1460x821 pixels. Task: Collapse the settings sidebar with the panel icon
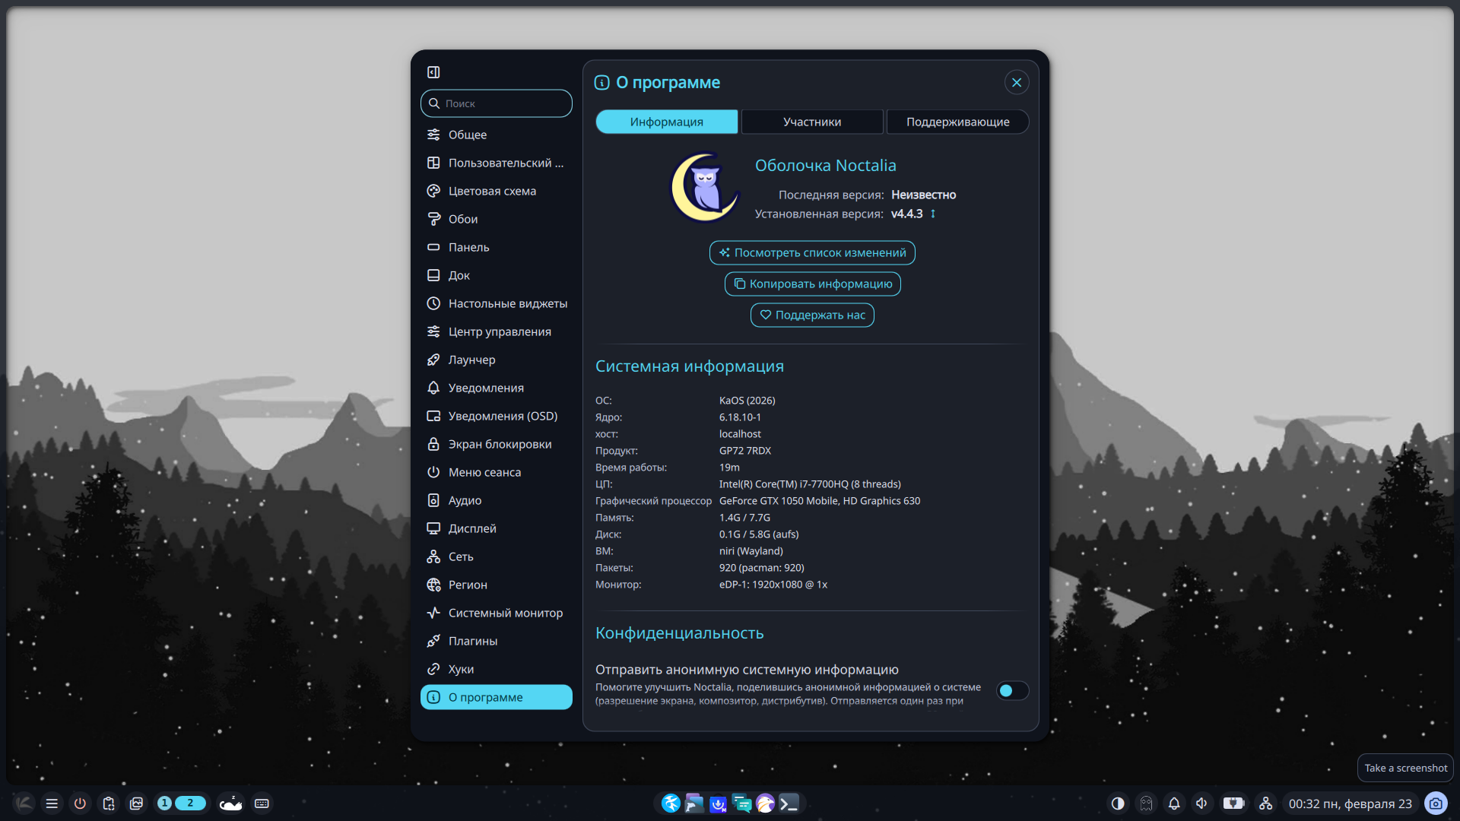pos(433,72)
